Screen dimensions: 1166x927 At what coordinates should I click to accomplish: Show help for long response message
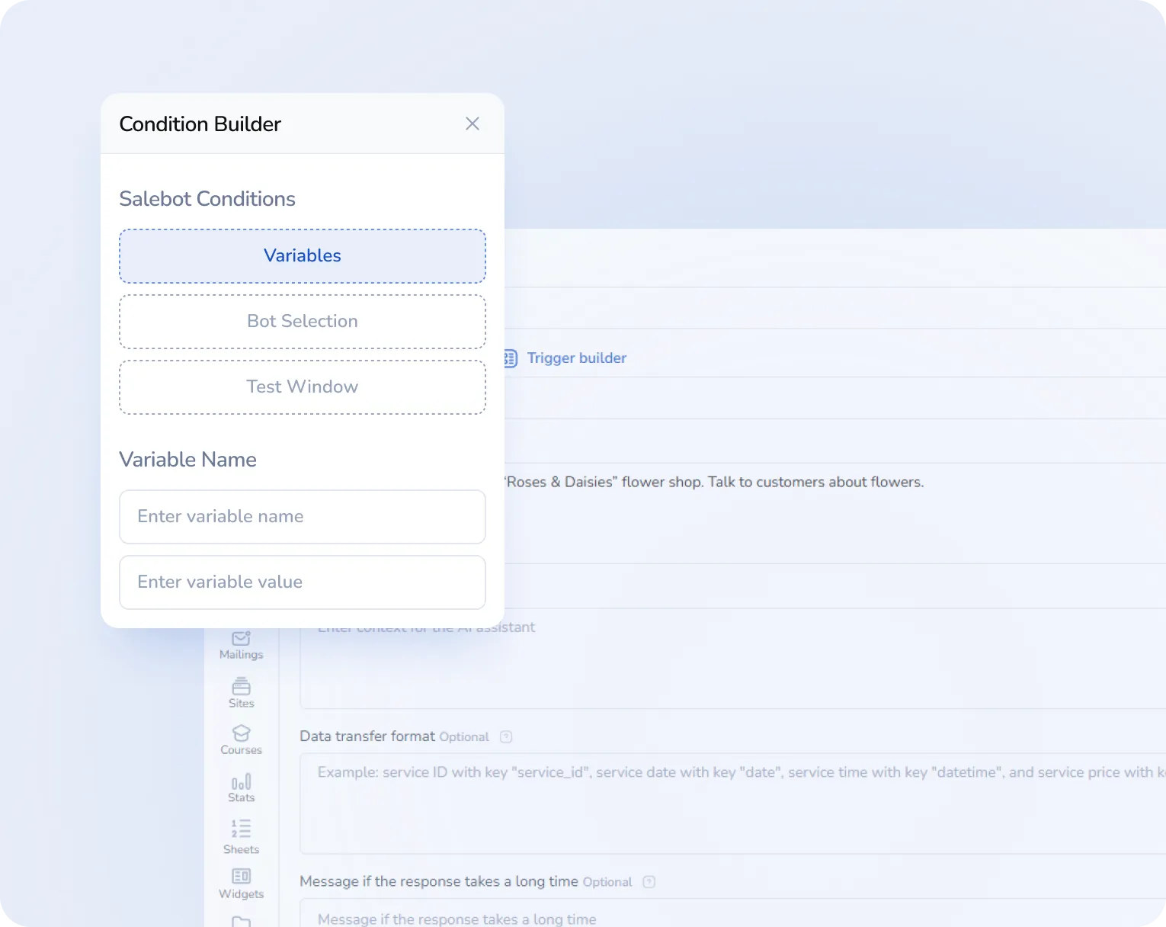[x=649, y=882]
